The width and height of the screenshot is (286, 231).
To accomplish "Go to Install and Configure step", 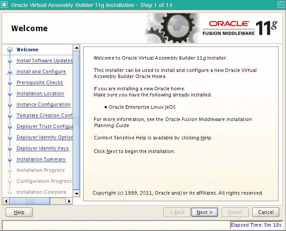I will click(x=41, y=71).
